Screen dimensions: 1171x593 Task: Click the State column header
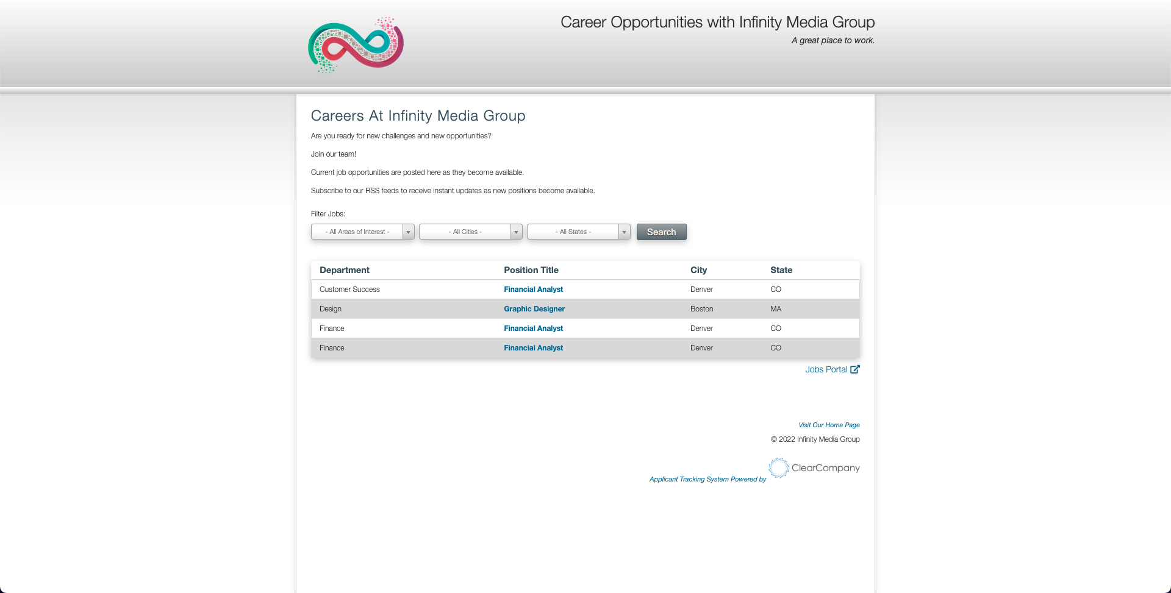pyautogui.click(x=781, y=270)
